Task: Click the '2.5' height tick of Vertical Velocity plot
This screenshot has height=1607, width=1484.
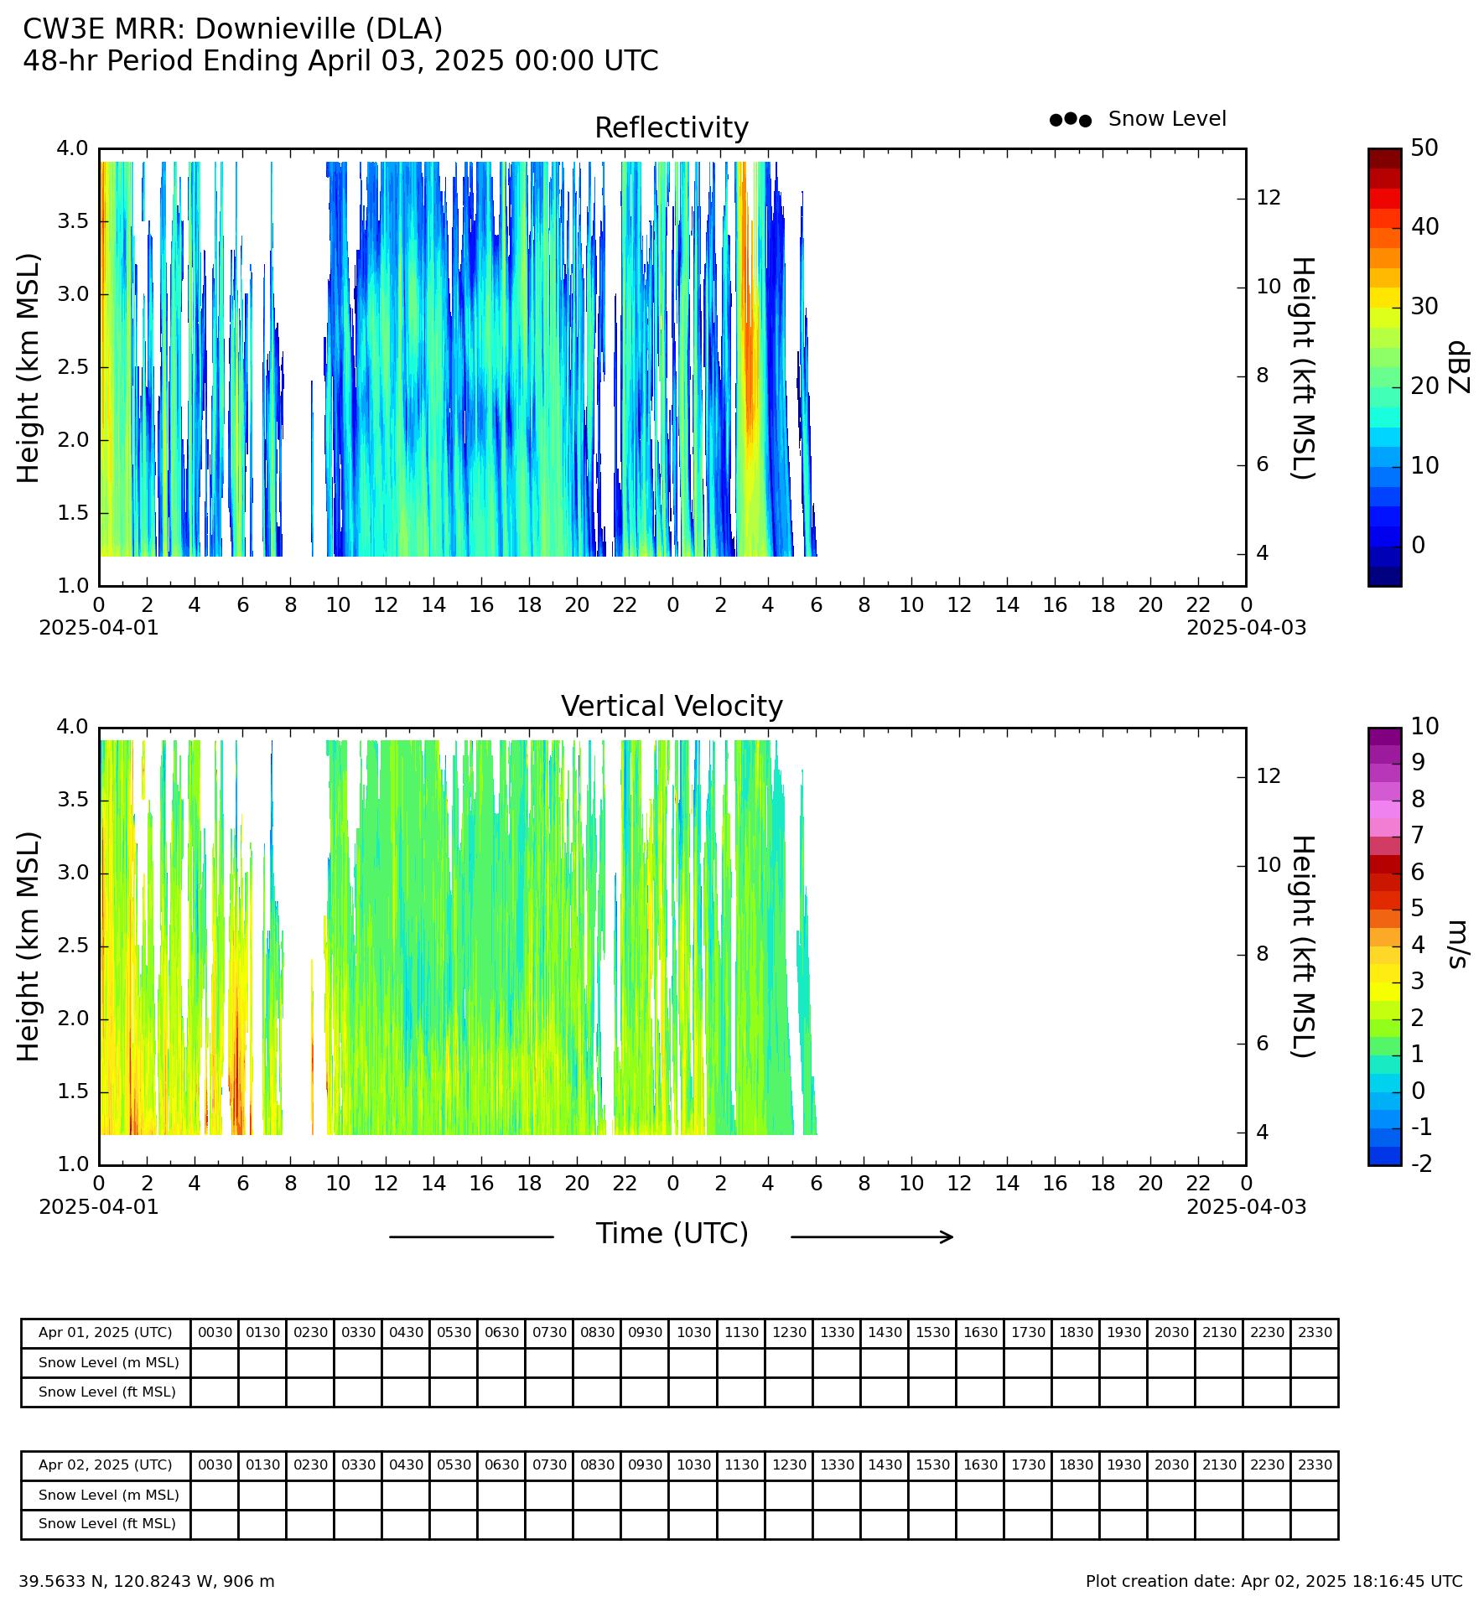Action: [72, 946]
